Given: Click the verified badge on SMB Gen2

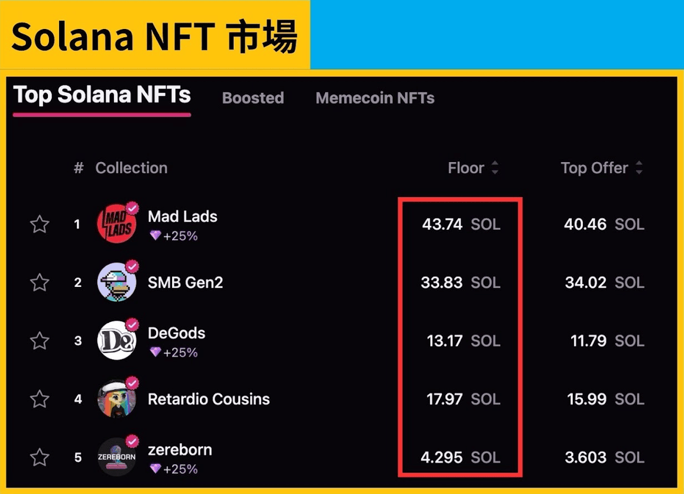Looking at the screenshot, I should click(132, 266).
